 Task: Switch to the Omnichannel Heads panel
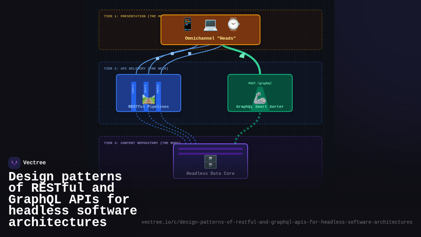(x=210, y=38)
